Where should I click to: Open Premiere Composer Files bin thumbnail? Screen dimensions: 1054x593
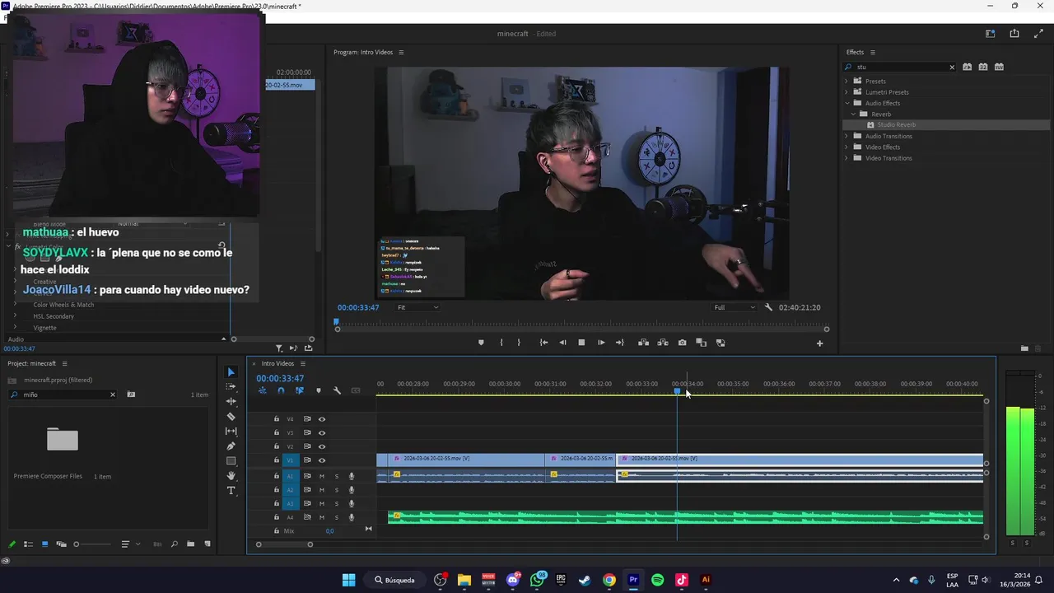click(x=63, y=439)
